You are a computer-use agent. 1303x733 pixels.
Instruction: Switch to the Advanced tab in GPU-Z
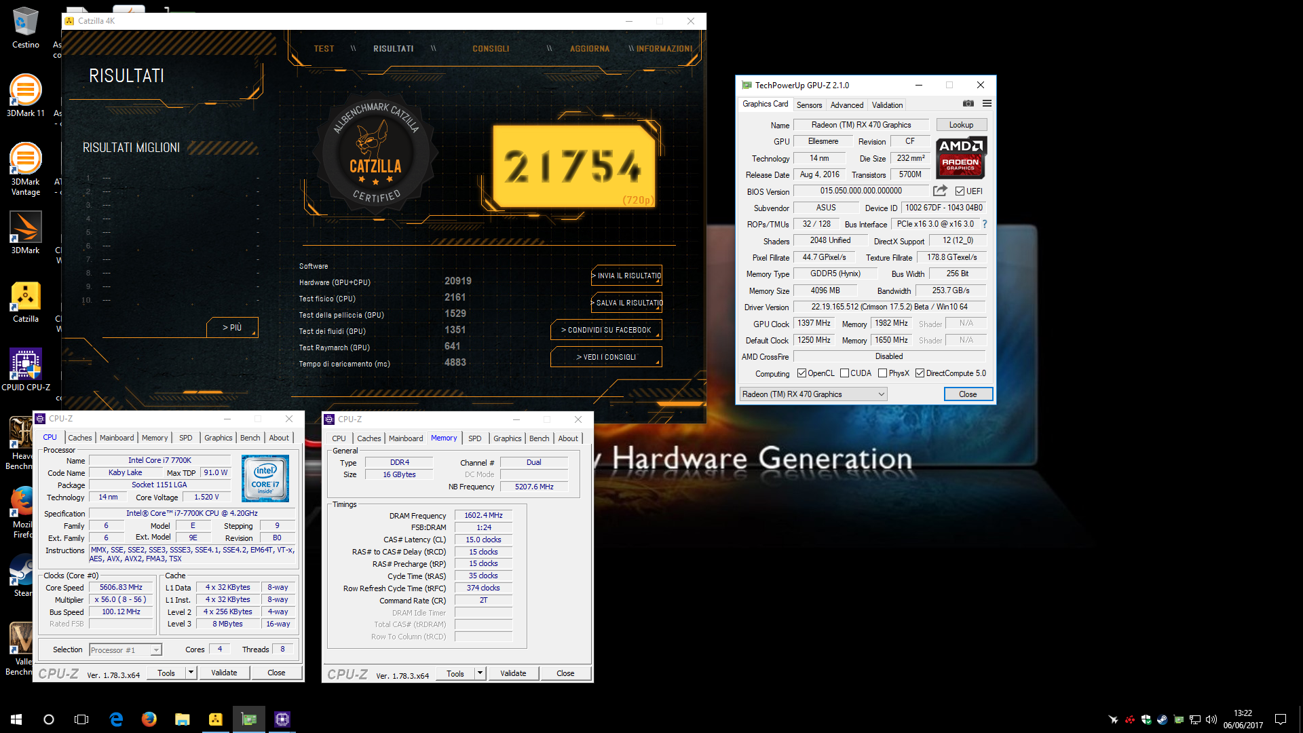(847, 105)
